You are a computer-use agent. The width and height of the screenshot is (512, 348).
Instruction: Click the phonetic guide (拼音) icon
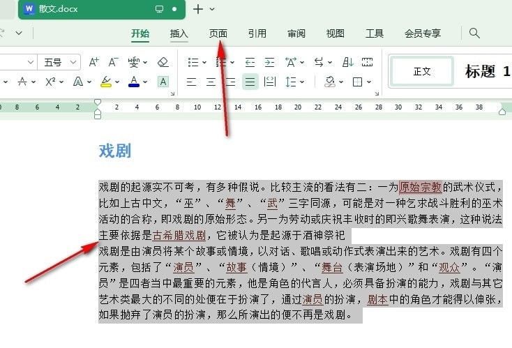click(x=133, y=62)
